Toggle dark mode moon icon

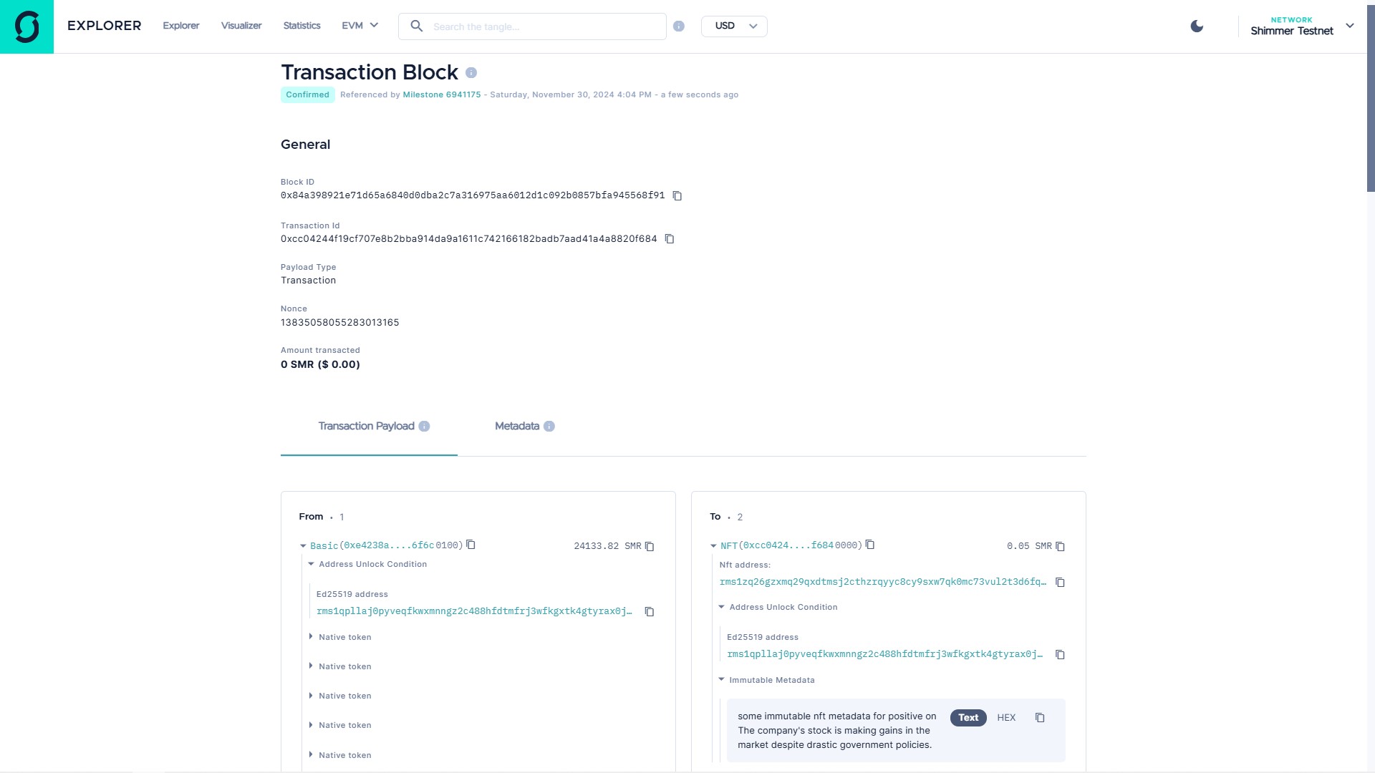tap(1197, 26)
